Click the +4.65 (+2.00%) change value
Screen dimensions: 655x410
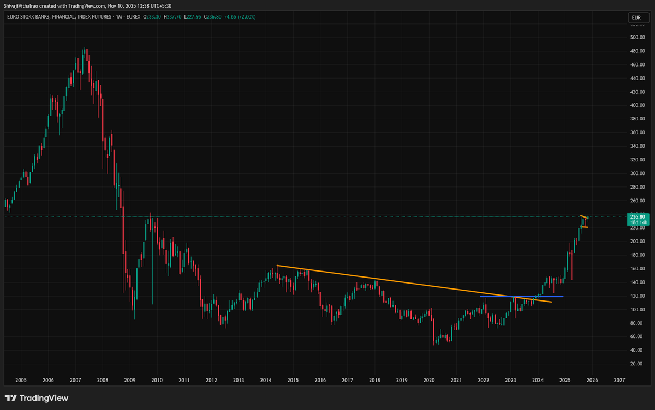point(241,17)
